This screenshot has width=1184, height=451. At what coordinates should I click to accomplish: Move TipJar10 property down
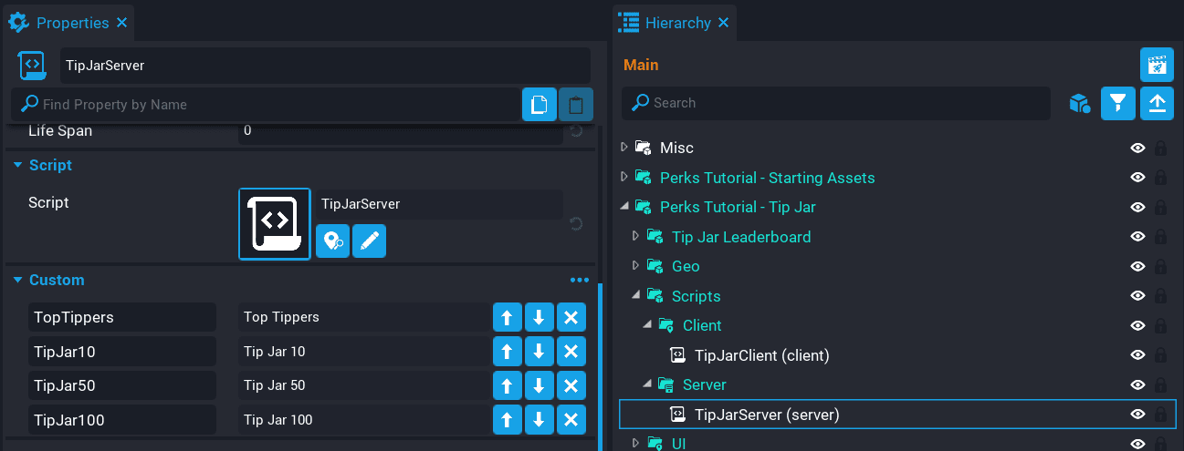coord(540,352)
